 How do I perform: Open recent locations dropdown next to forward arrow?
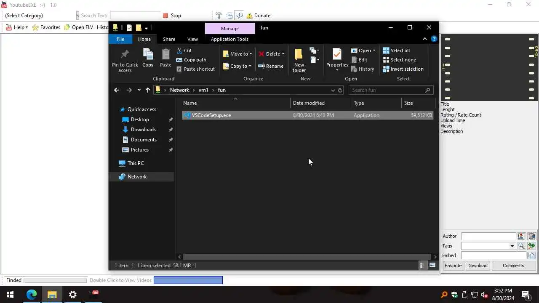139,90
